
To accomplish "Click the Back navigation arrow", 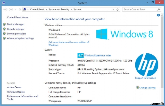I will pos(5,10).
